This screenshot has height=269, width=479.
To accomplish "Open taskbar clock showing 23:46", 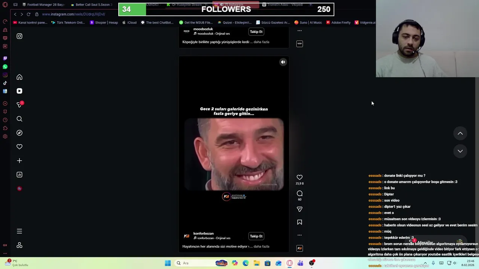I will click(468, 263).
